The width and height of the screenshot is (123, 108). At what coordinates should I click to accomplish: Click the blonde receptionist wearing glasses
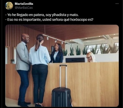[x=91, y=57]
